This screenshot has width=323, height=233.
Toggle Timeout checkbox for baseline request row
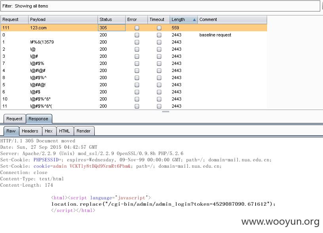click(159, 35)
